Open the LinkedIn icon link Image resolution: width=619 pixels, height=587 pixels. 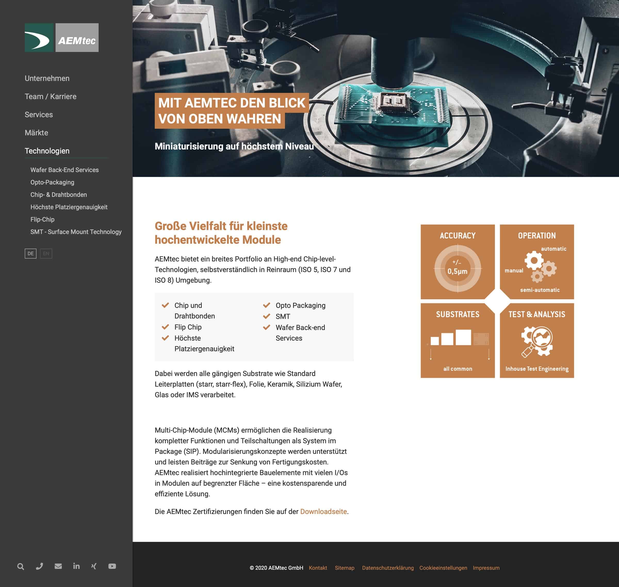(76, 566)
